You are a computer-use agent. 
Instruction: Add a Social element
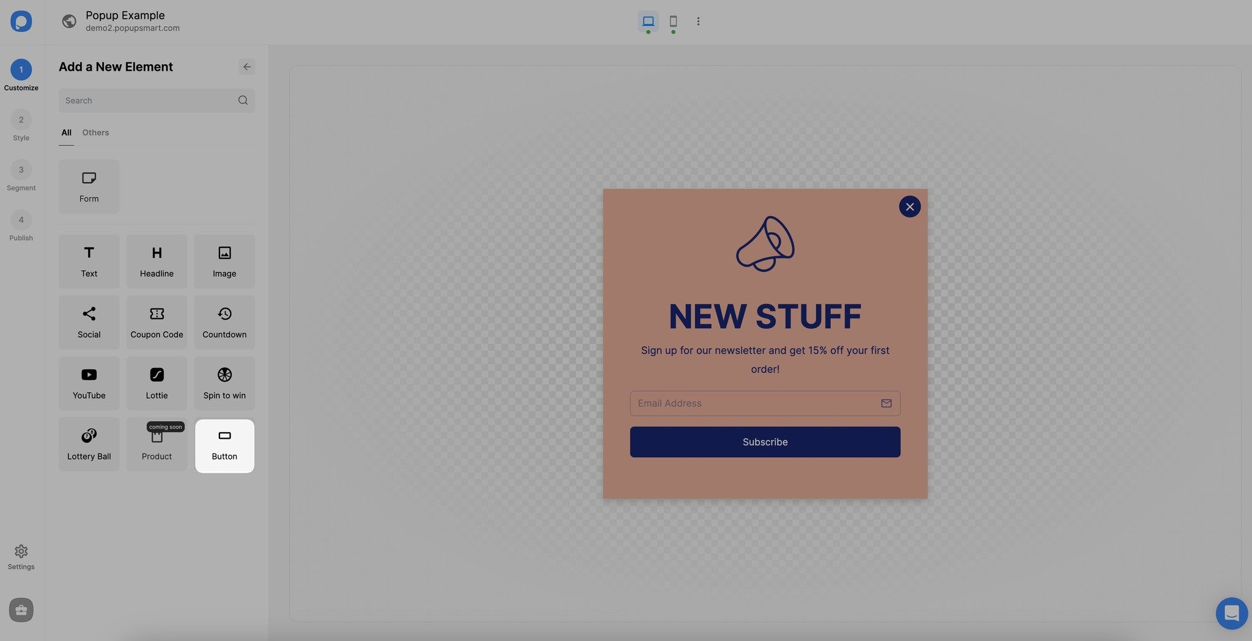pyautogui.click(x=89, y=322)
